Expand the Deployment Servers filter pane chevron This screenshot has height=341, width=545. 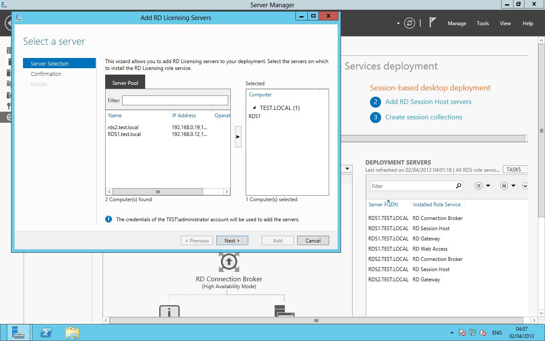tap(525, 186)
